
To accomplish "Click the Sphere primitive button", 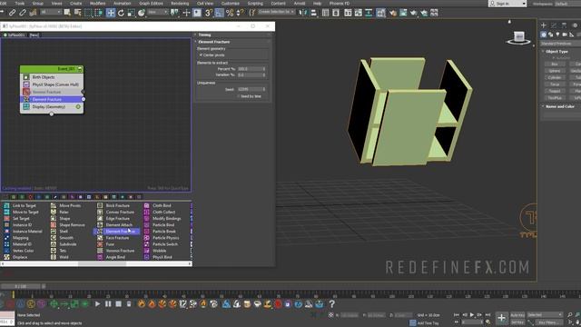I will coord(555,71).
